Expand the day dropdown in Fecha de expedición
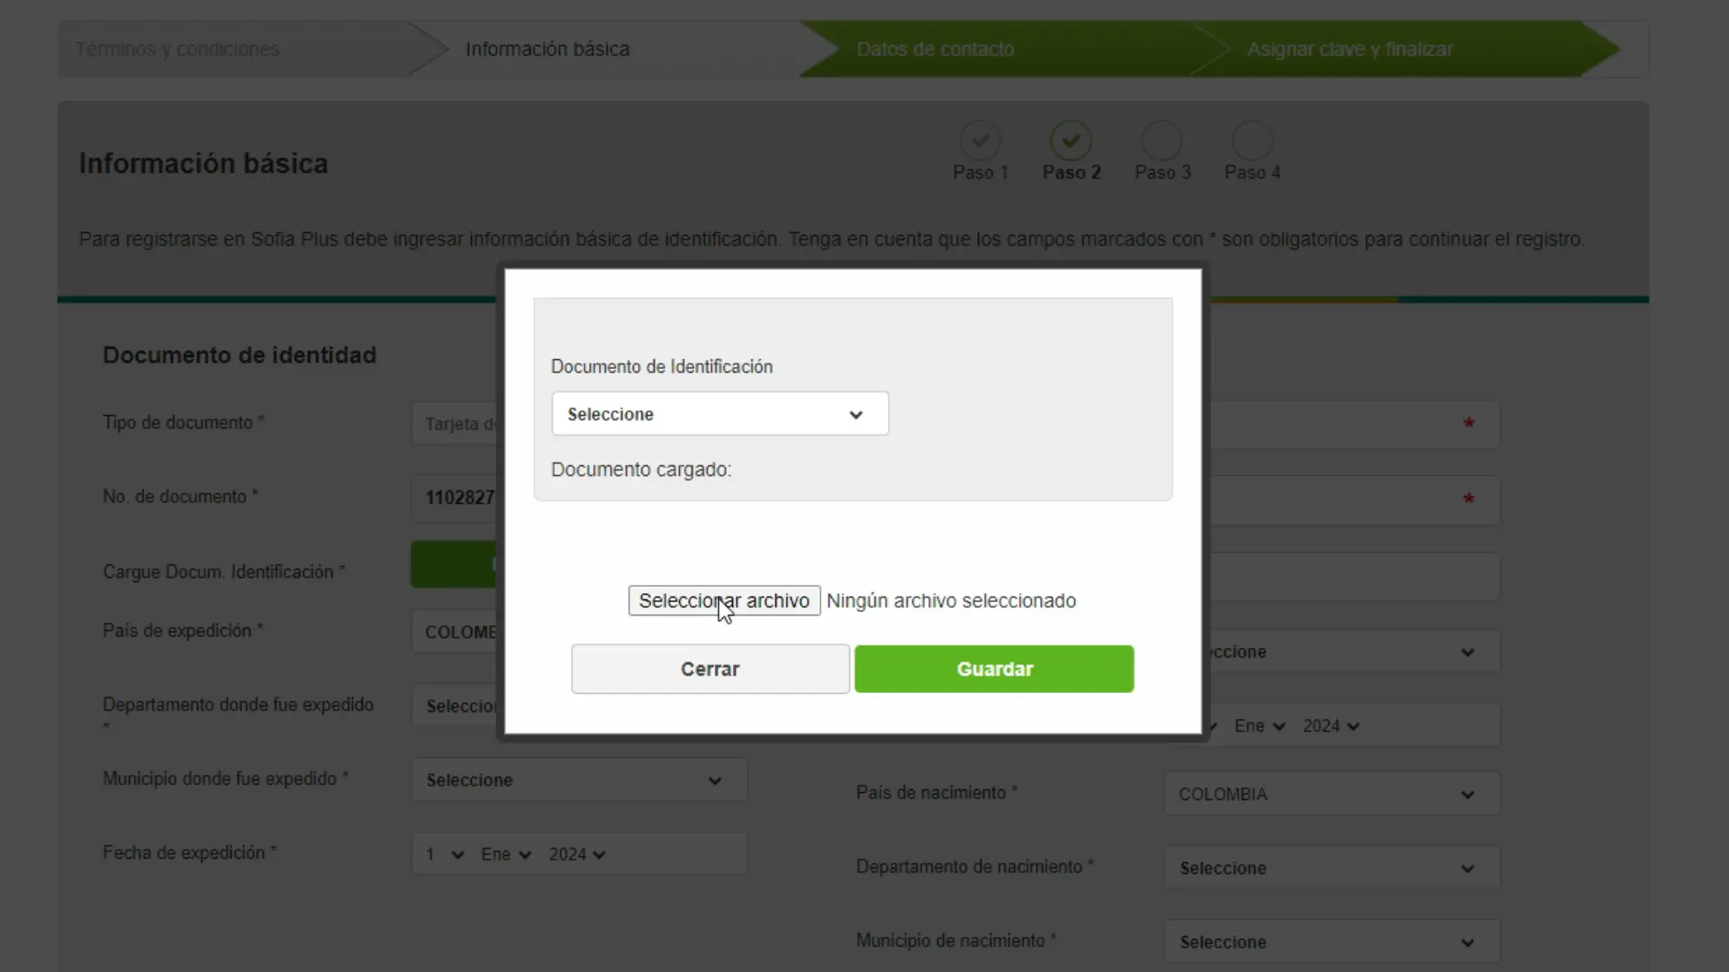 pyautogui.click(x=441, y=854)
